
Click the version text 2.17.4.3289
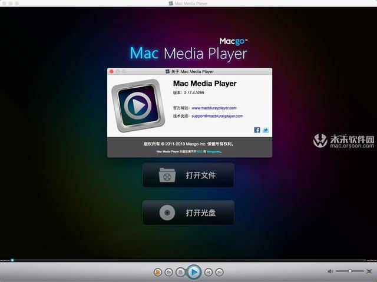[x=194, y=92]
